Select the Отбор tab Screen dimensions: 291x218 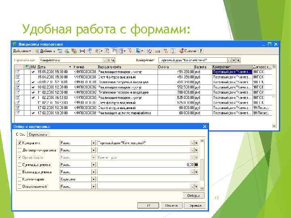[x=21, y=134]
